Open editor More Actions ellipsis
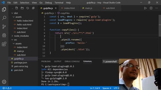This screenshot has height=90, width=161. click(x=156, y=8)
